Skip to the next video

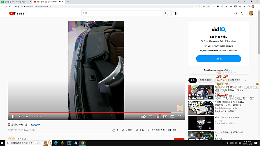[20, 117]
